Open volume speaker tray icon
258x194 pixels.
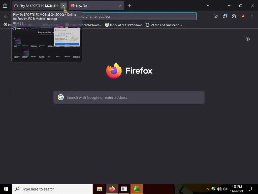pos(225,189)
